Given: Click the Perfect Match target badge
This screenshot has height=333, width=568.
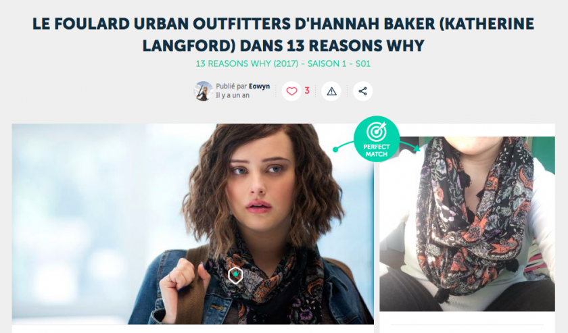Looking at the screenshot, I should click(x=377, y=138).
